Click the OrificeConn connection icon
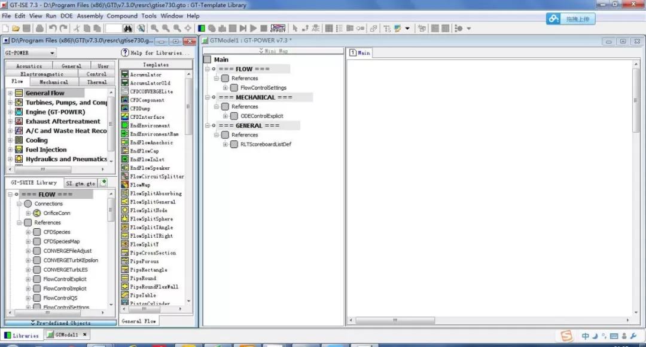646x347 pixels. pyautogui.click(x=37, y=213)
